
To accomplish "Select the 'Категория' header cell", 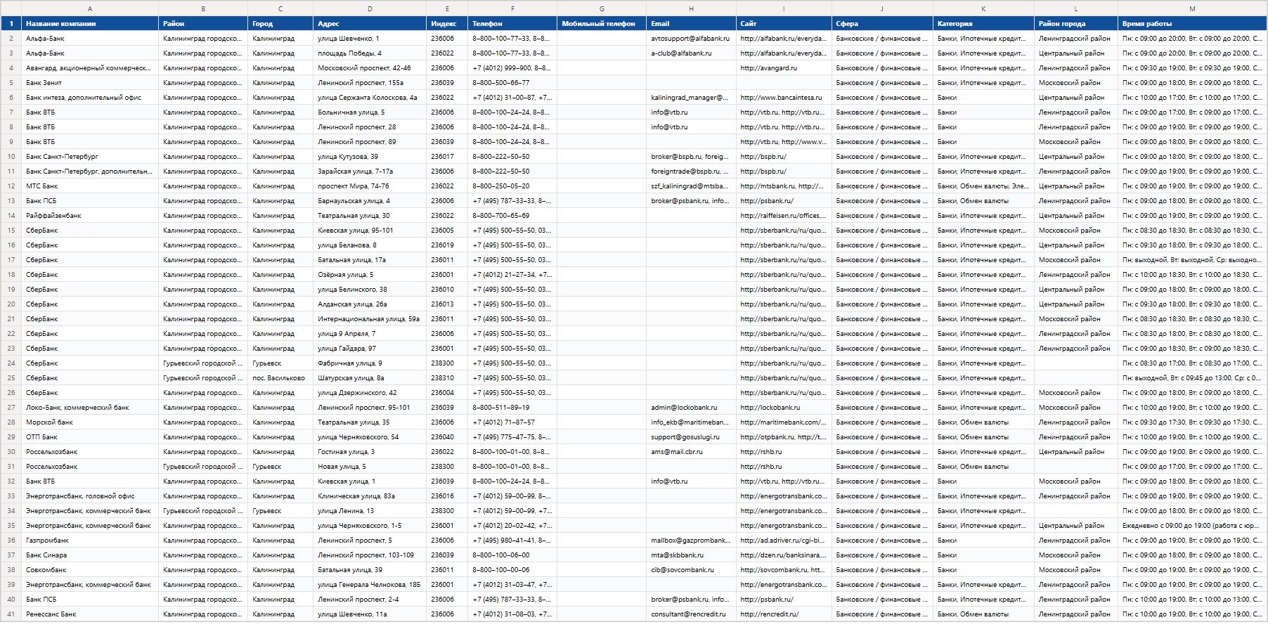I will [x=983, y=23].
